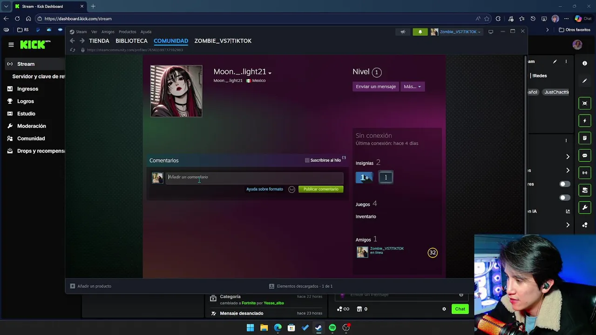This screenshot has width=596, height=335.
Task: Open three-dot menu of lower Kick panel
Action: point(566,141)
